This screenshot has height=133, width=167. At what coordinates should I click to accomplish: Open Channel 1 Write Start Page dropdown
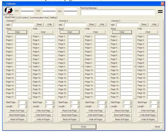[x=53, y=102]
